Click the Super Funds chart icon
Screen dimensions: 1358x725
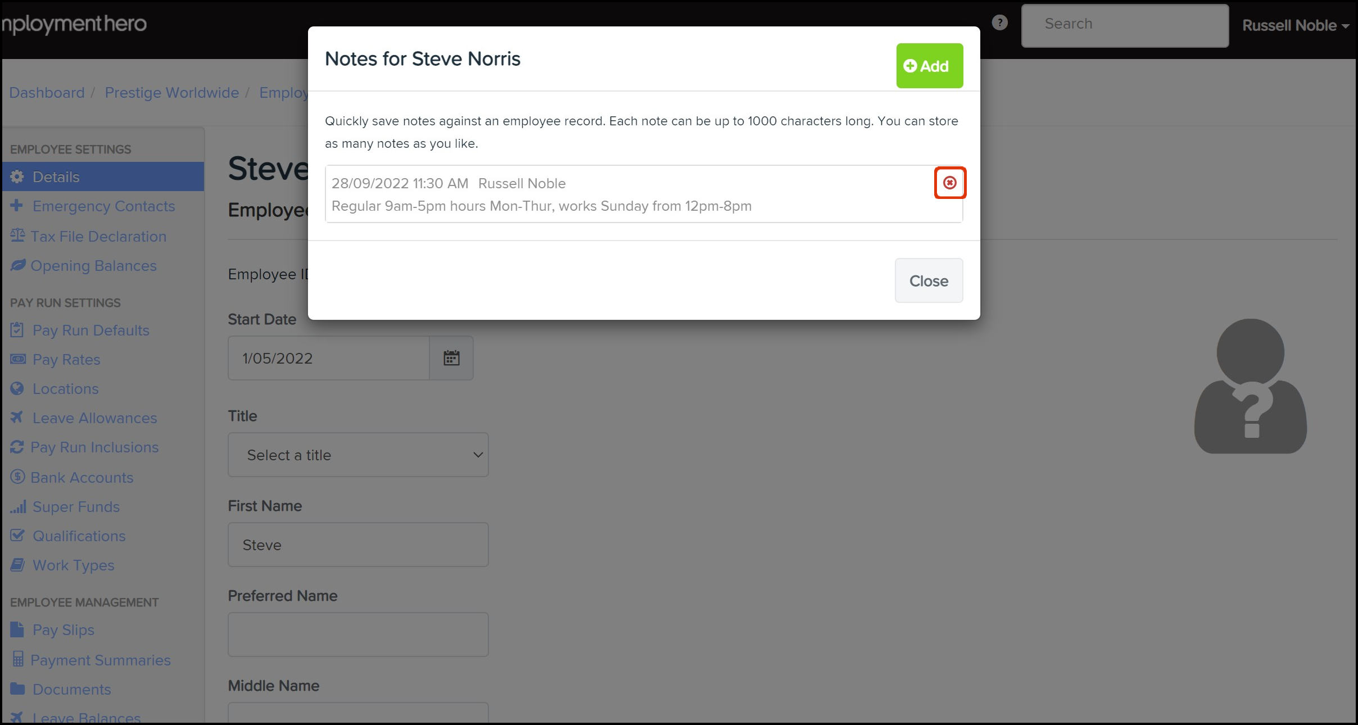(18, 507)
